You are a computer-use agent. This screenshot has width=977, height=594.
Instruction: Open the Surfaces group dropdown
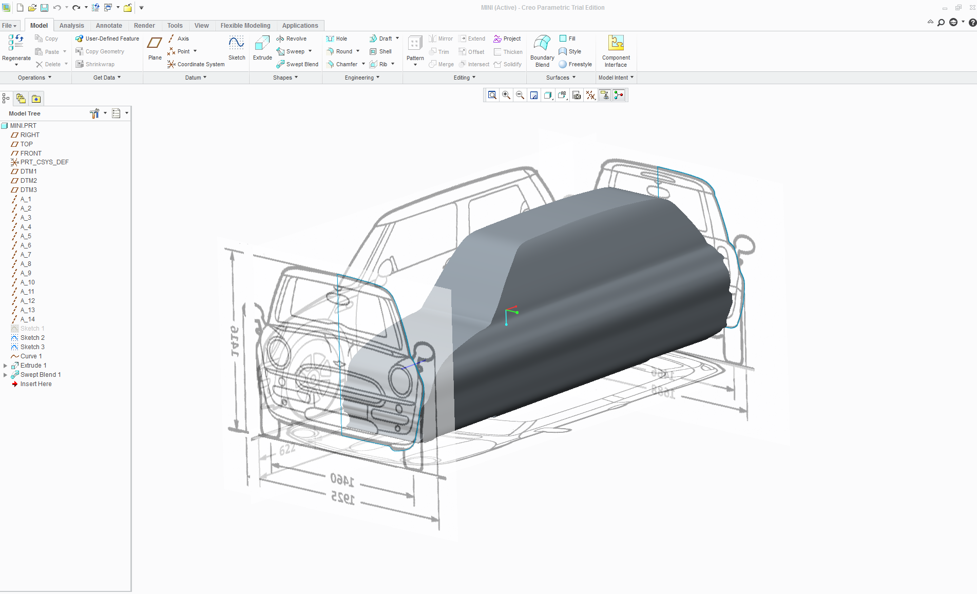coord(561,78)
